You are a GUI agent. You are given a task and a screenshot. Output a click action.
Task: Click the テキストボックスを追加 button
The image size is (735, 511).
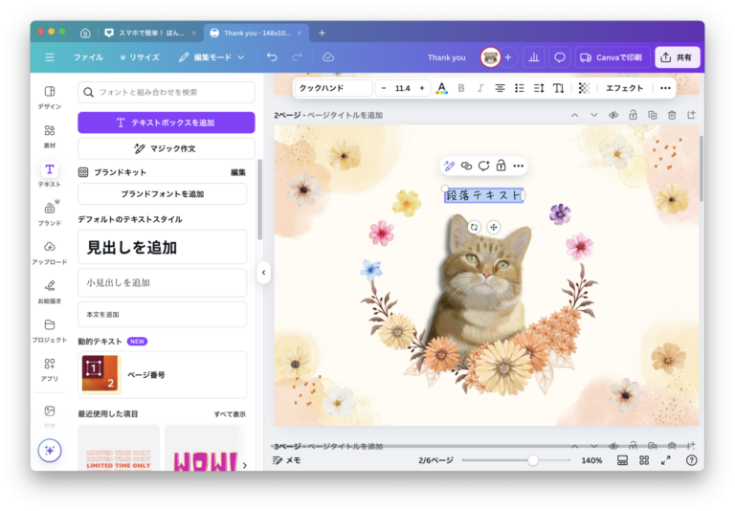coord(166,122)
